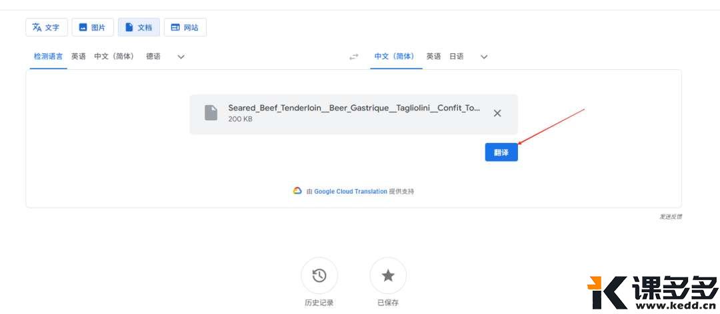This screenshot has width=720, height=314.
Task: Choose 检测语言 as source language
Action: 48,57
